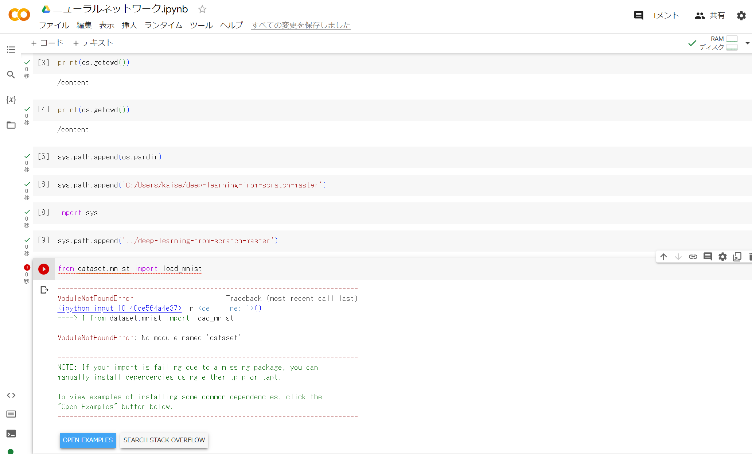Image resolution: width=752 pixels, height=454 pixels.
Task: Copy a link to the current cell
Action: click(693, 257)
